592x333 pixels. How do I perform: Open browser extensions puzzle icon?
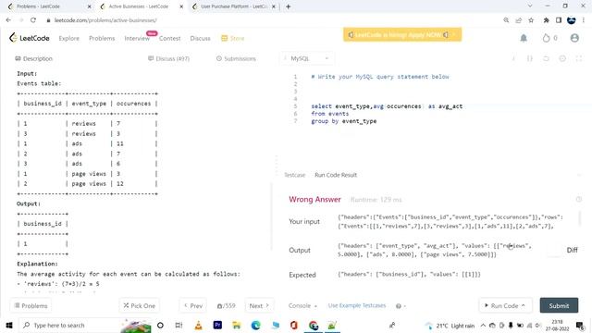(546, 20)
